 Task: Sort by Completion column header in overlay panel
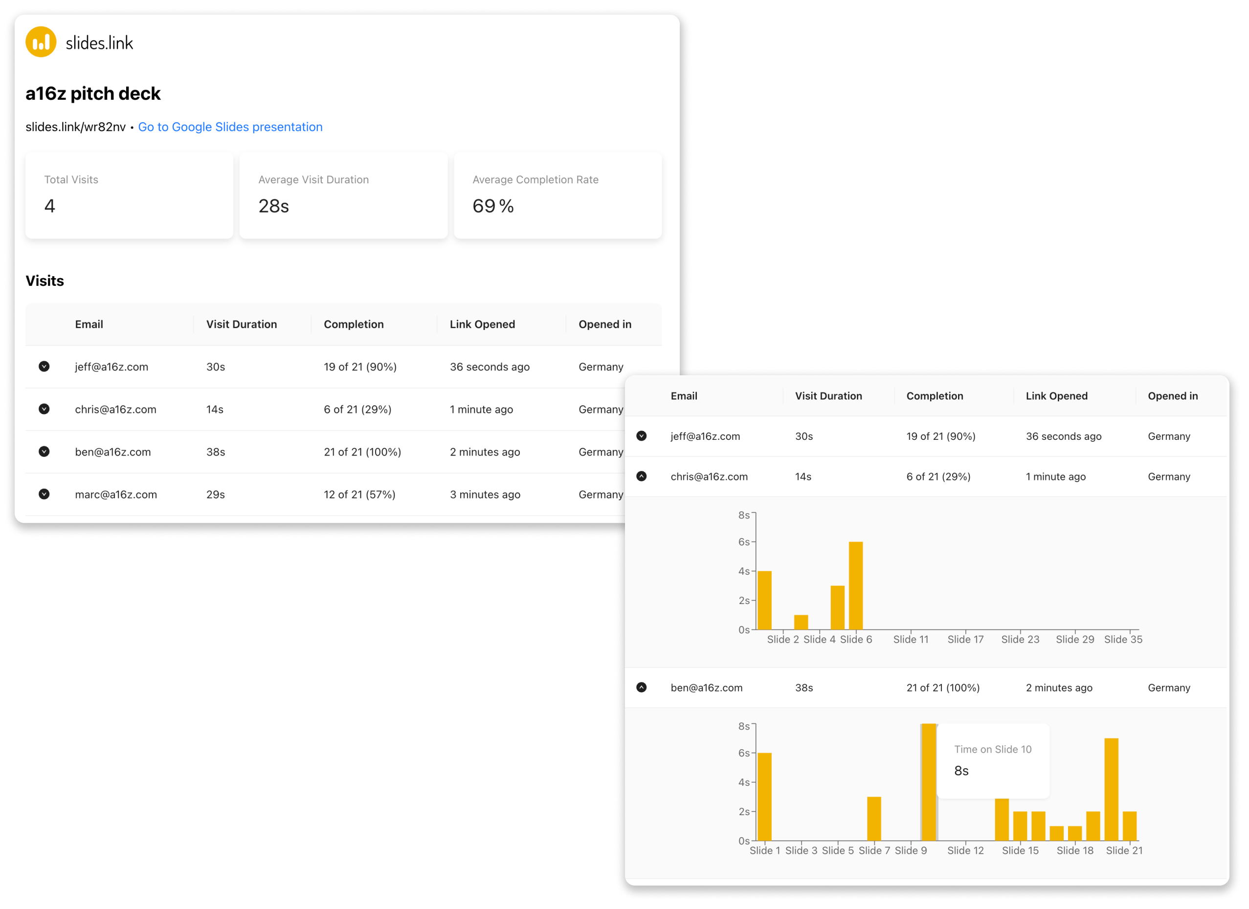point(935,396)
